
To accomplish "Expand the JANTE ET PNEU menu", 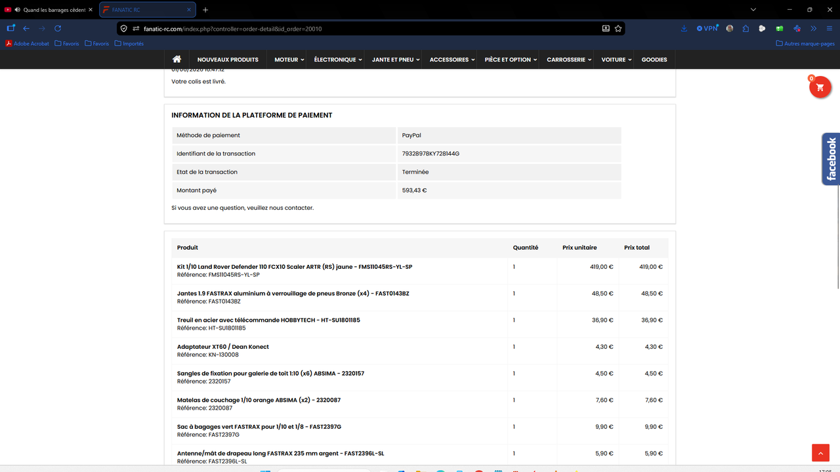I will [396, 60].
